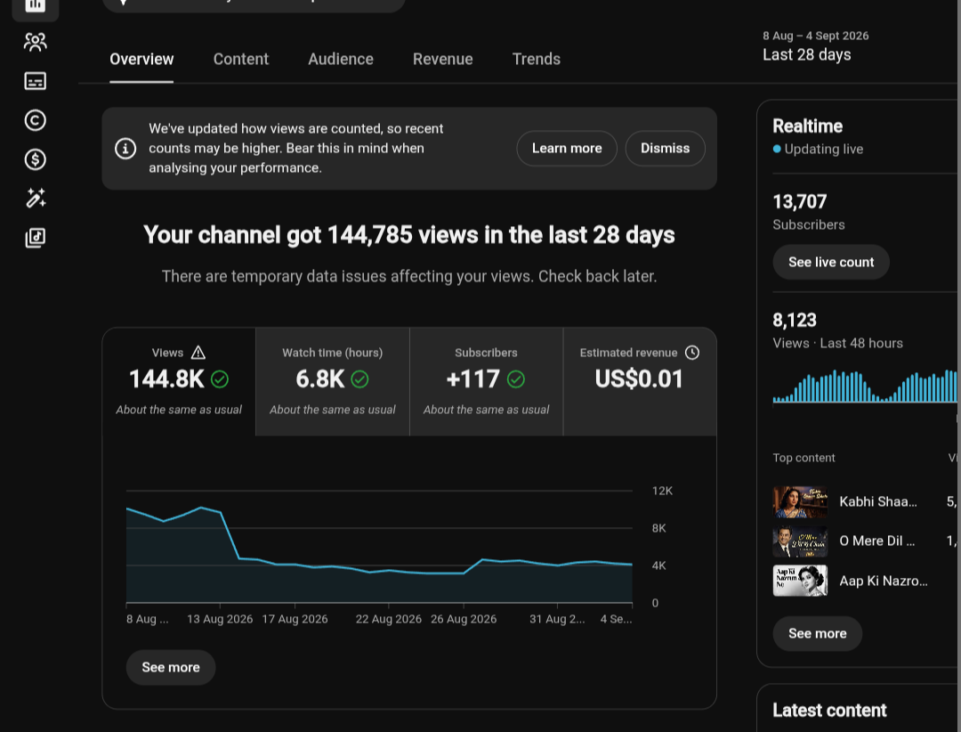Click See more under the views chart
Screen dimensions: 961x732
tap(170, 668)
